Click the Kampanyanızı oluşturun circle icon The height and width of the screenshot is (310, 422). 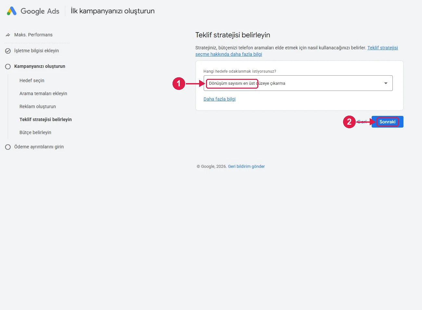pyautogui.click(x=8, y=67)
